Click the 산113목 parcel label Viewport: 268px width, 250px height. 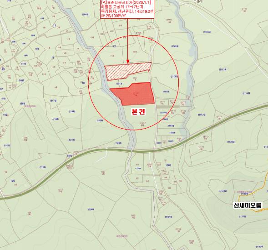pos(222,70)
